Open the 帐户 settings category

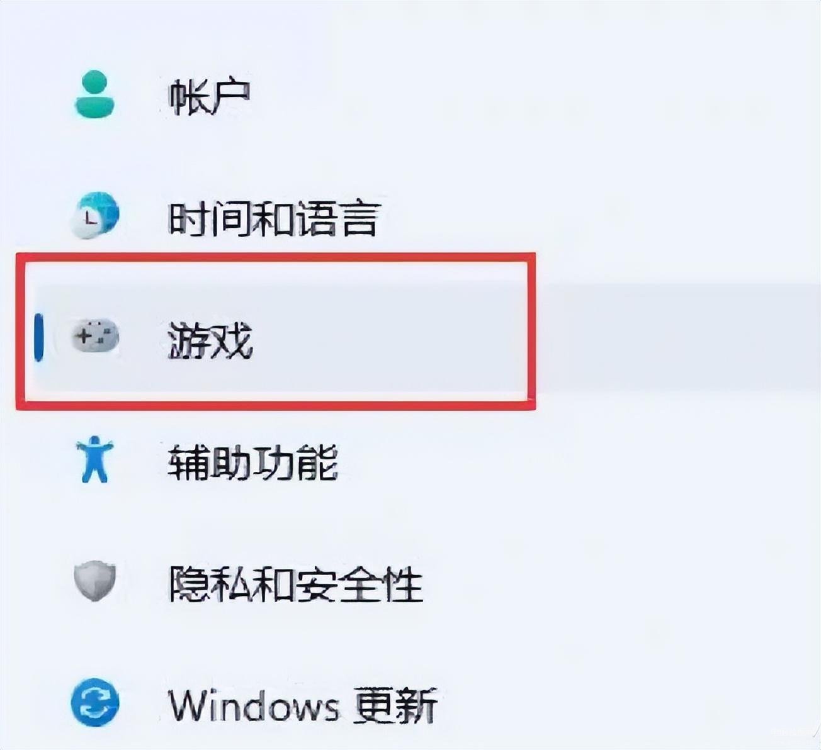point(209,96)
